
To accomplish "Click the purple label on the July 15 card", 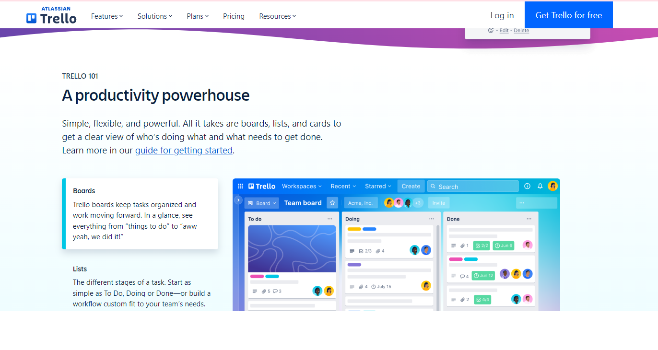I will pyautogui.click(x=354, y=265).
